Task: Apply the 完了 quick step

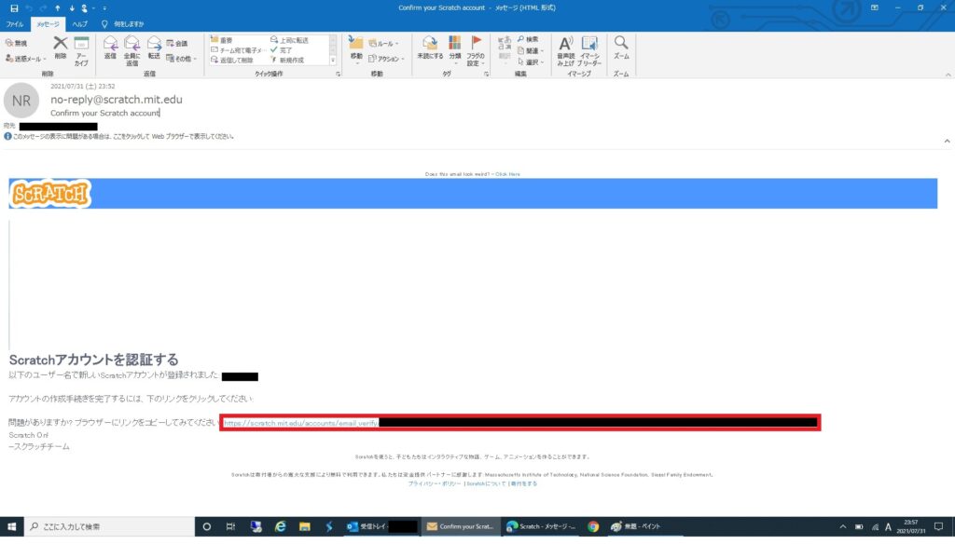Action: coord(282,50)
